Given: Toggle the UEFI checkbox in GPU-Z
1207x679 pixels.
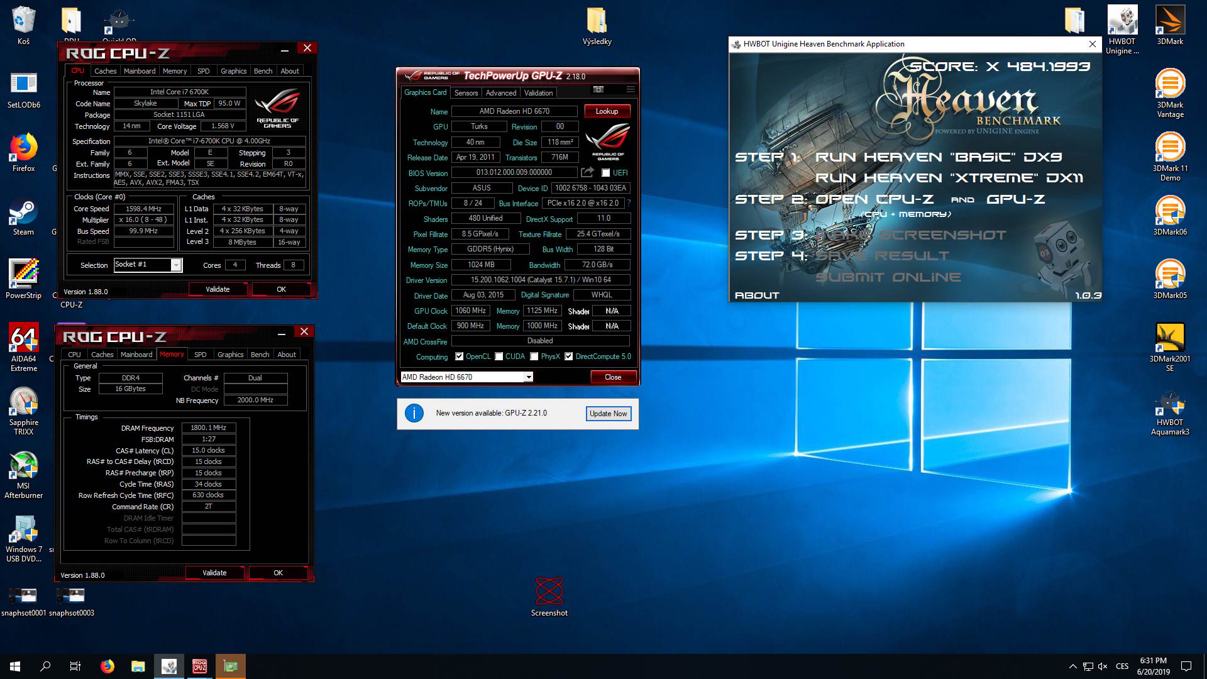Looking at the screenshot, I should (606, 173).
